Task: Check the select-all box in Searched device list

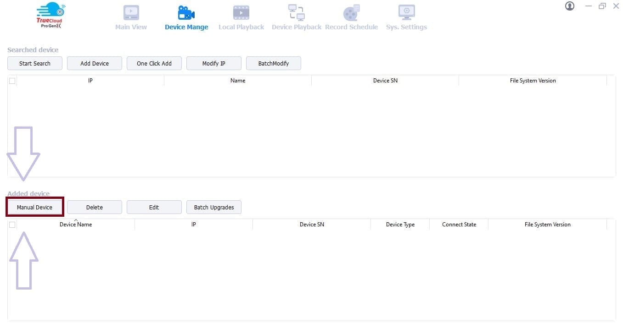Action: point(12,81)
